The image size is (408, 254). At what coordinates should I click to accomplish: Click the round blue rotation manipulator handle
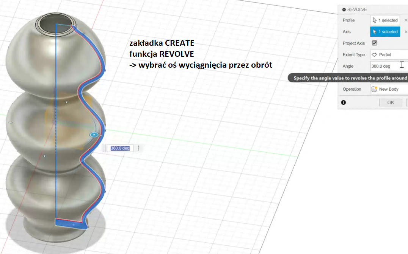[x=94, y=135]
